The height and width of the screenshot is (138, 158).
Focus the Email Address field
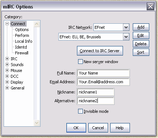click(103, 82)
